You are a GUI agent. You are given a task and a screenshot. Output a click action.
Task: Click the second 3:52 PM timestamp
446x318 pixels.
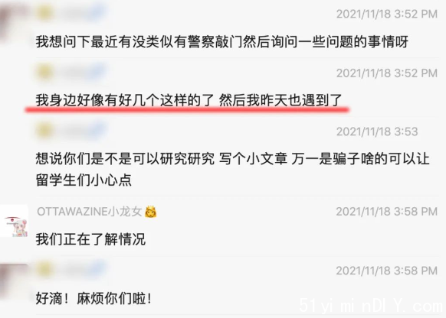[387, 73]
